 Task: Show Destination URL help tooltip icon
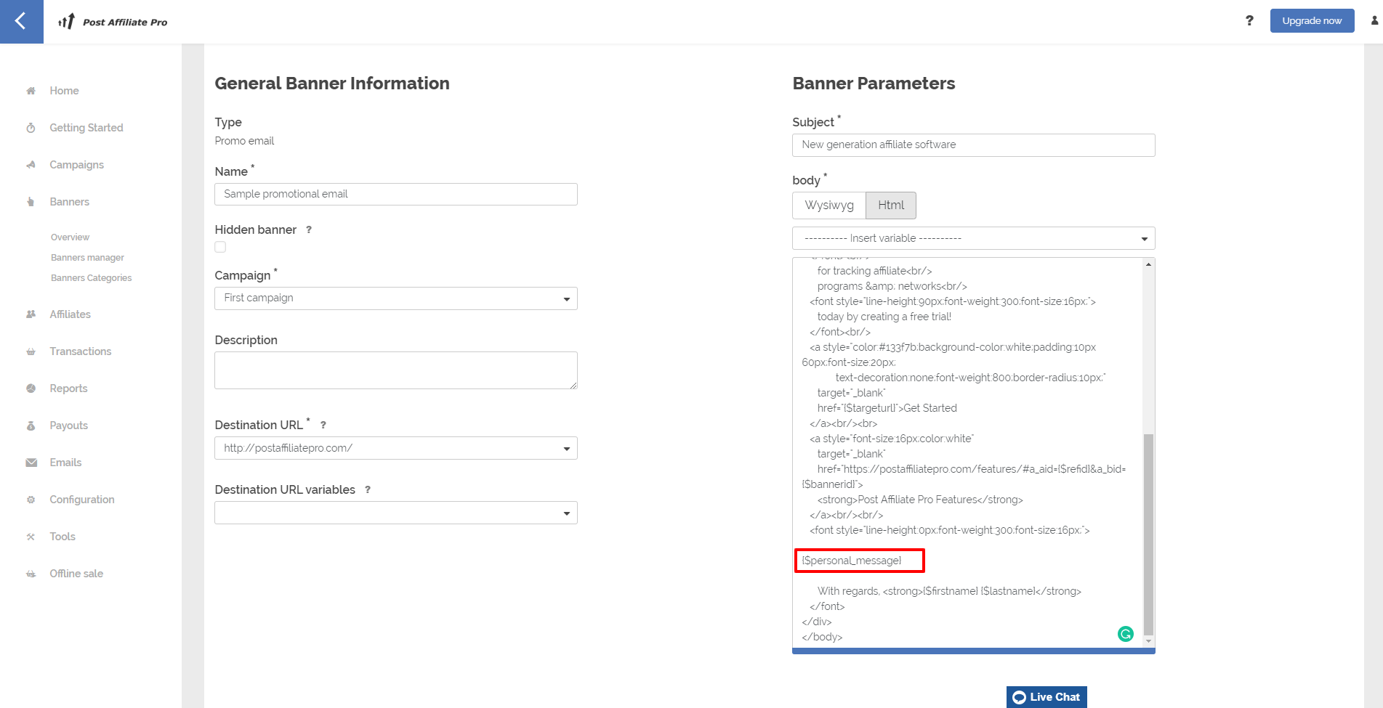pos(323,425)
